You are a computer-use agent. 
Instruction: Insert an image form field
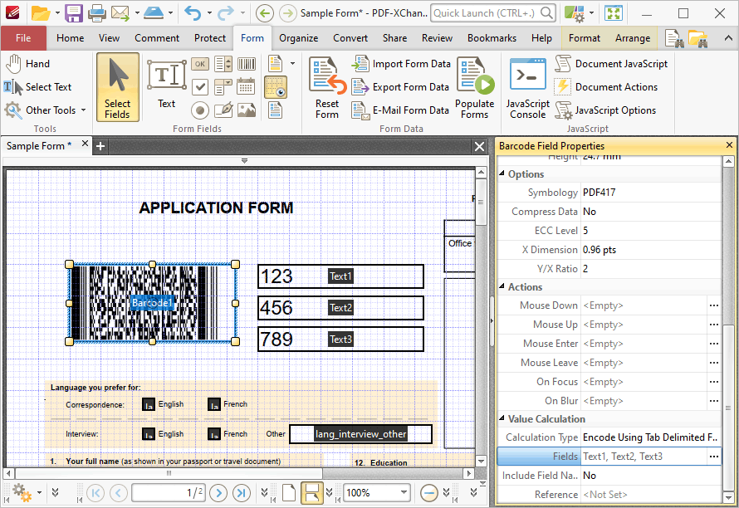[x=246, y=110]
